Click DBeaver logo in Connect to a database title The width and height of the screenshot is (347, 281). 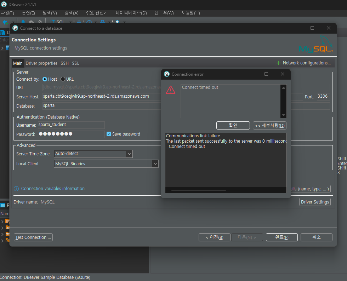[15, 28]
